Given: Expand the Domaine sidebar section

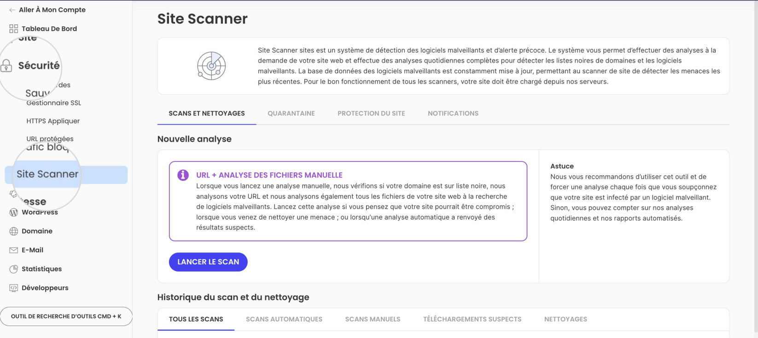Looking at the screenshot, I should [37, 231].
